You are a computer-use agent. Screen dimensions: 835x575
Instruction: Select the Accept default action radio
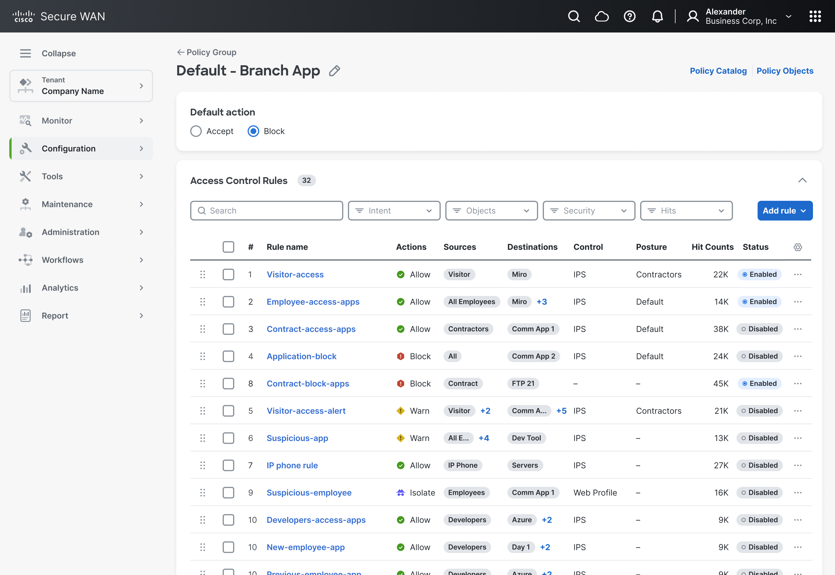(196, 131)
